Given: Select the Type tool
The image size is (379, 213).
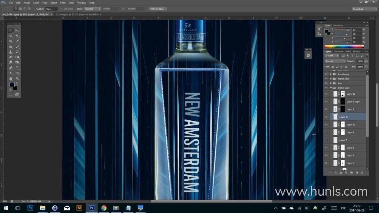Looking at the screenshot, I should point(17,68).
